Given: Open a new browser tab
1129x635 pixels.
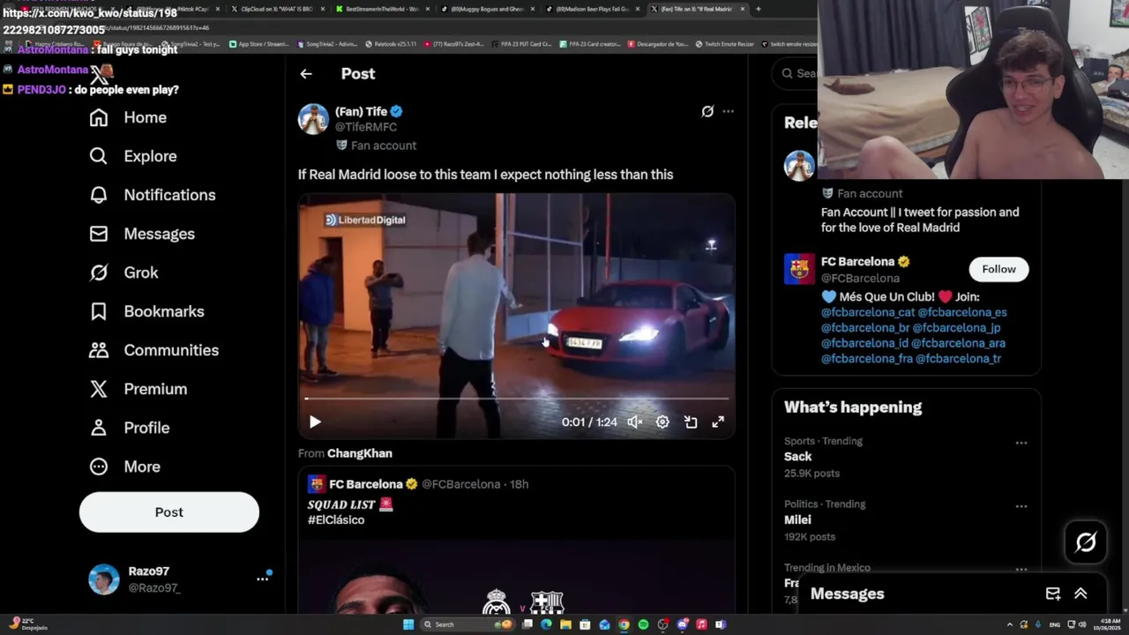Looking at the screenshot, I should click(759, 9).
